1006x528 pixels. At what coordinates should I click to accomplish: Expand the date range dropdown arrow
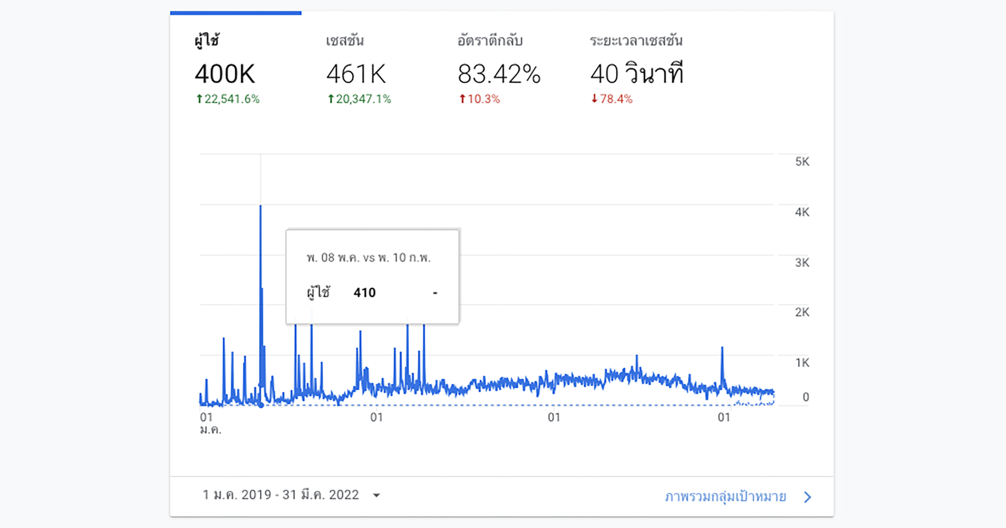(376, 496)
